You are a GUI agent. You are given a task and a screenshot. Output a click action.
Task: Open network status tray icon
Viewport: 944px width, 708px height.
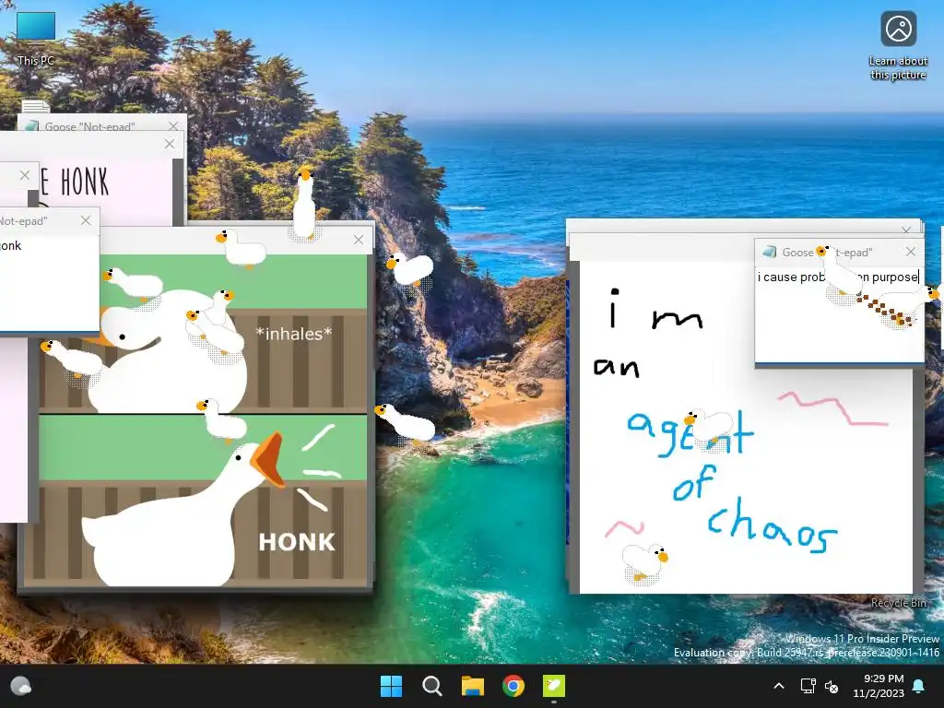(x=808, y=686)
